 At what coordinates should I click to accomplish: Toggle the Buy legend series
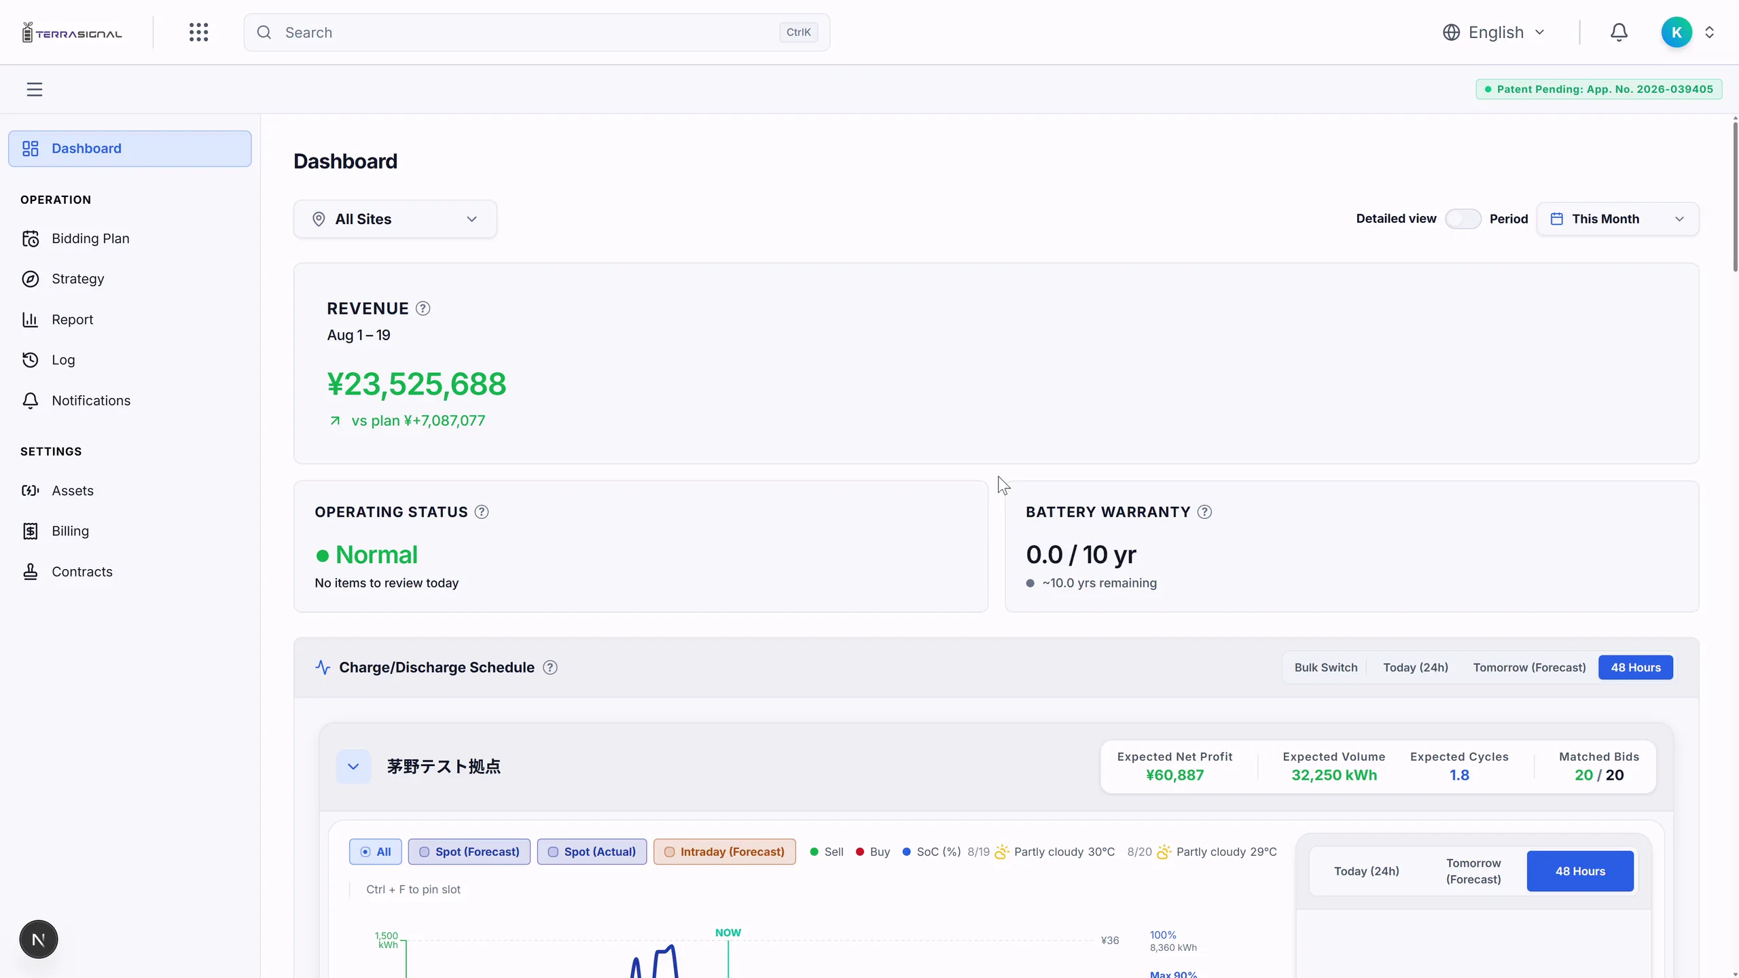click(x=873, y=852)
